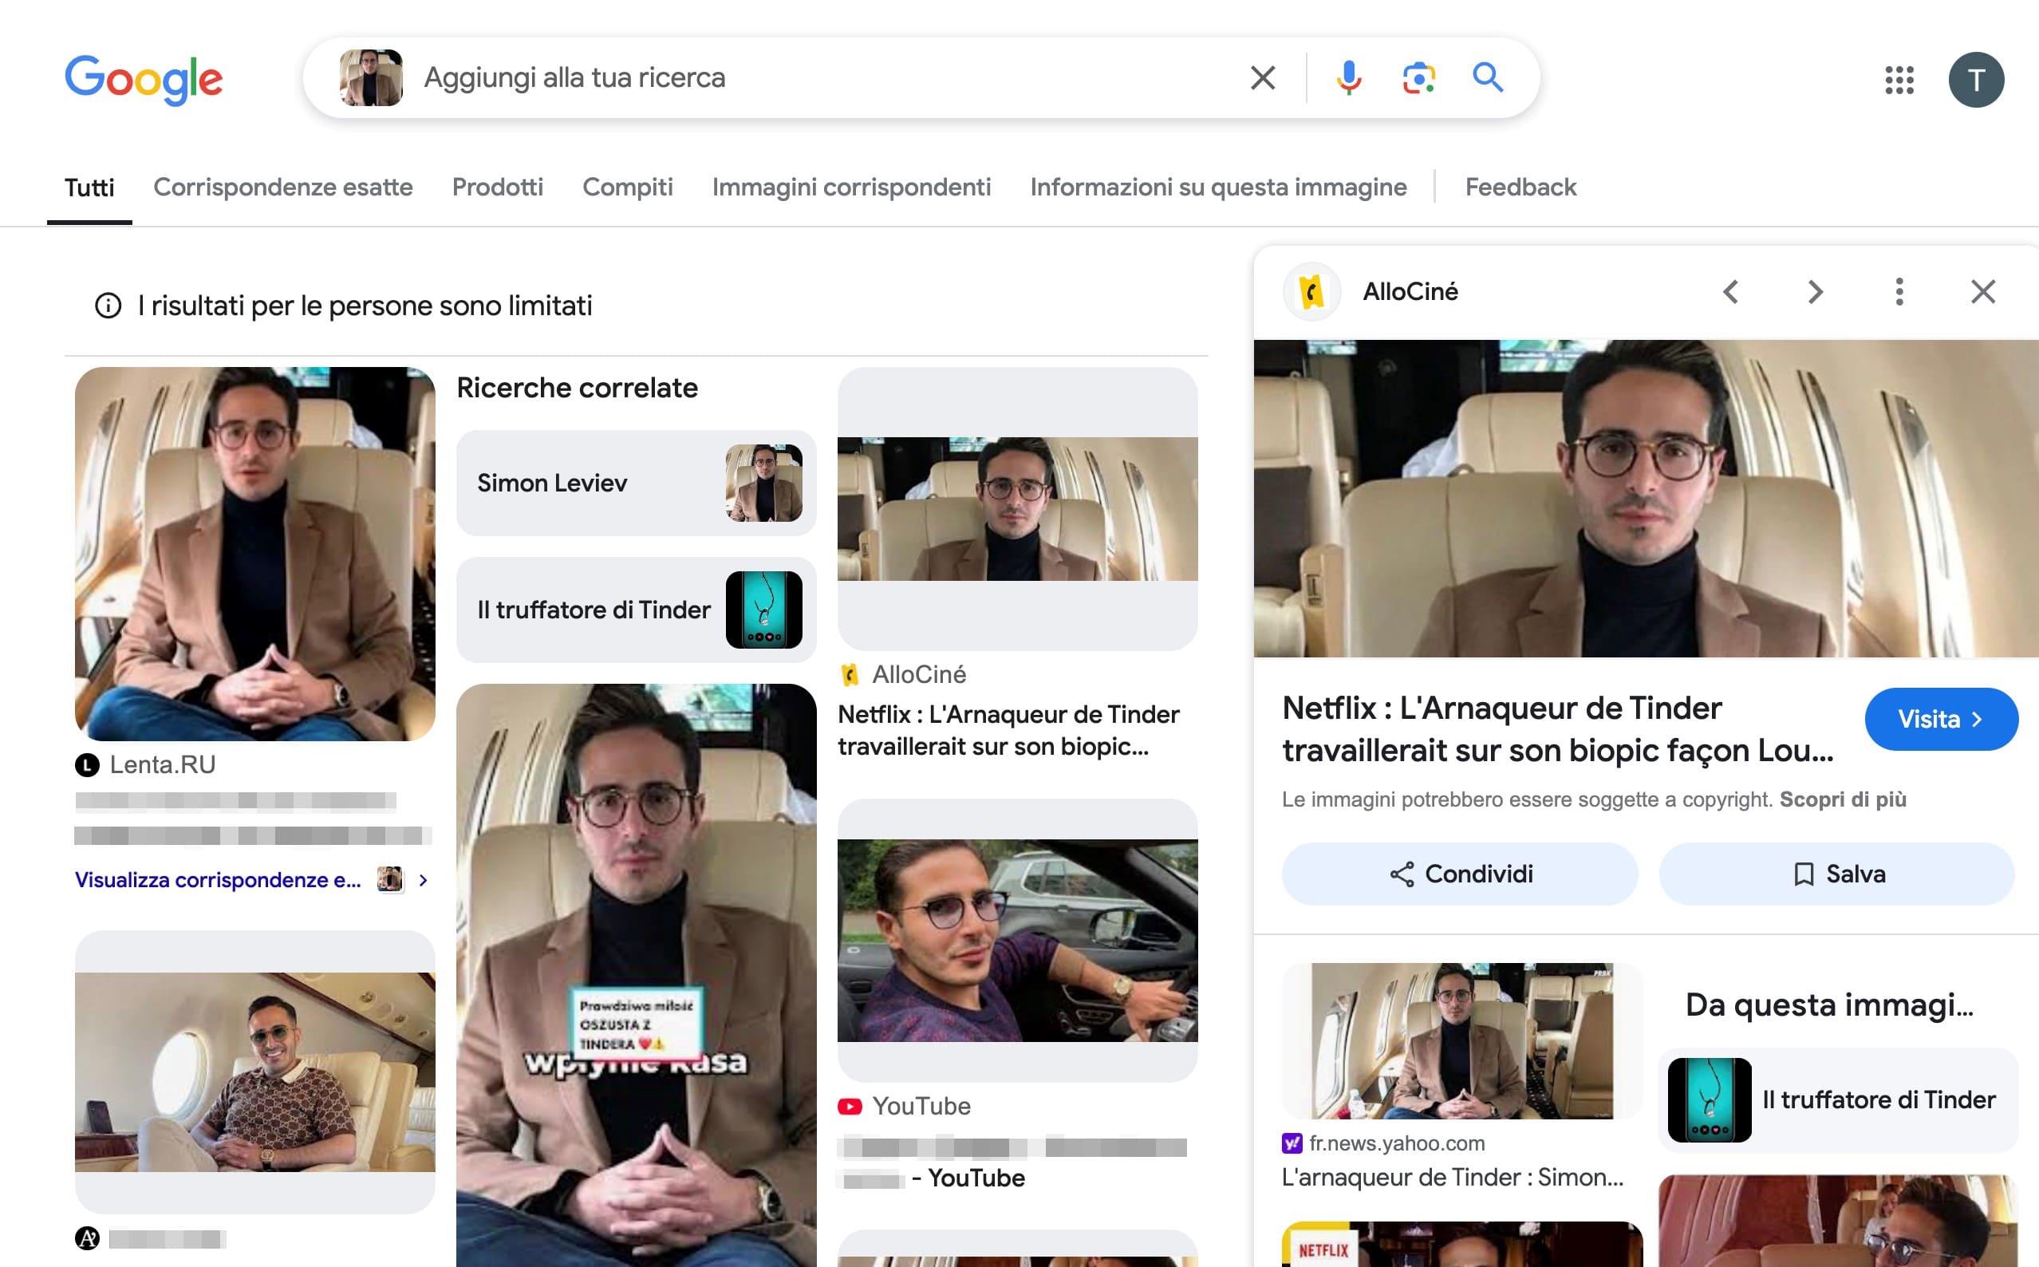Click the AlloCiné logo in panel header

pos(1311,291)
